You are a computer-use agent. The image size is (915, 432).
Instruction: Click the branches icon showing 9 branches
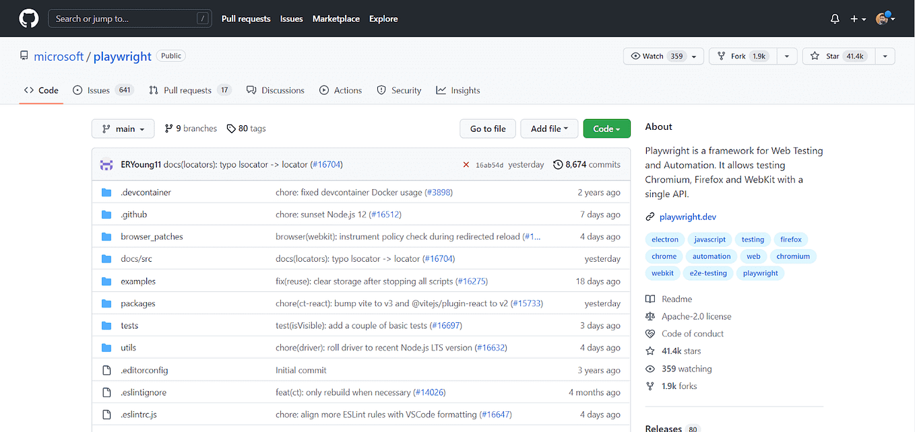pos(169,128)
